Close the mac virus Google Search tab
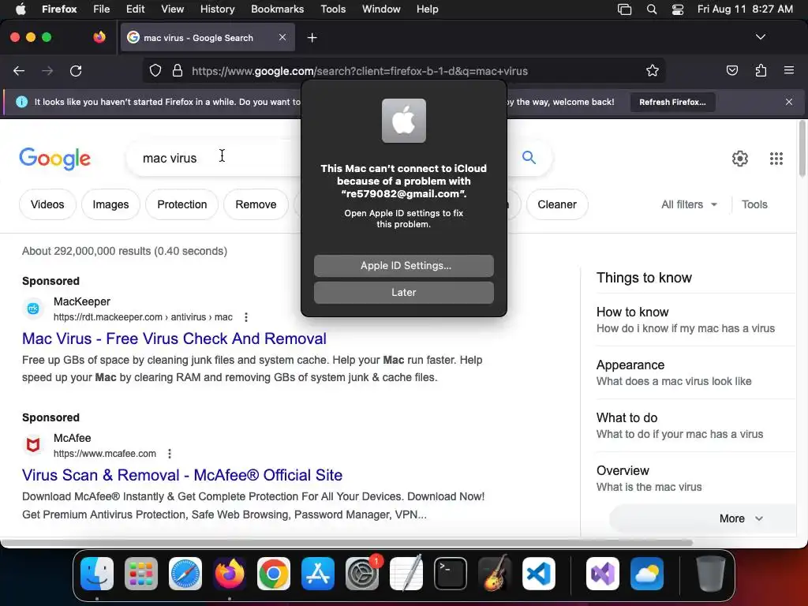 click(x=282, y=37)
